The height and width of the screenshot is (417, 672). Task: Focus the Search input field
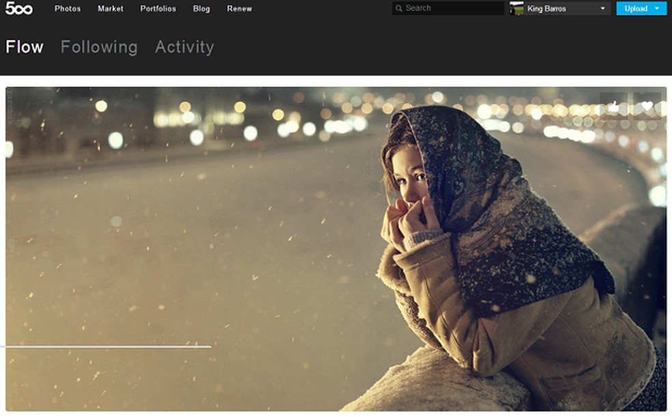pos(448,8)
